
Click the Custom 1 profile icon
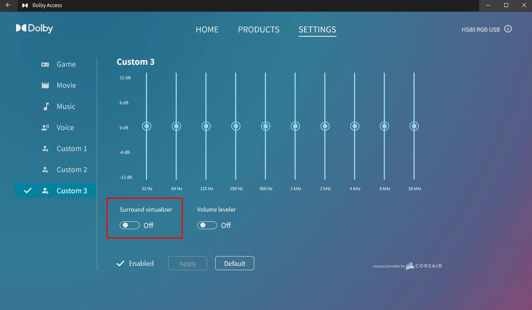(45, 149)
